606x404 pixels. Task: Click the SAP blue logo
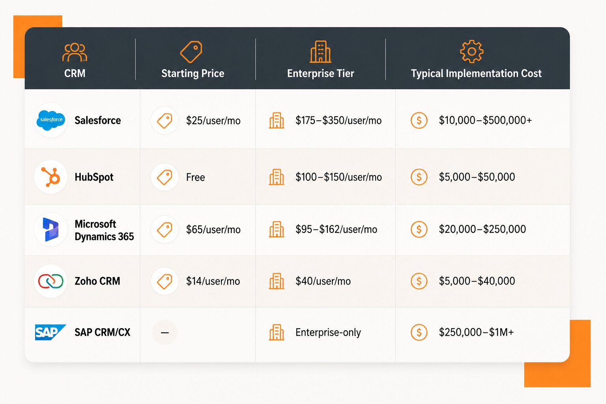pyautogui.click(x=50, y=332)
